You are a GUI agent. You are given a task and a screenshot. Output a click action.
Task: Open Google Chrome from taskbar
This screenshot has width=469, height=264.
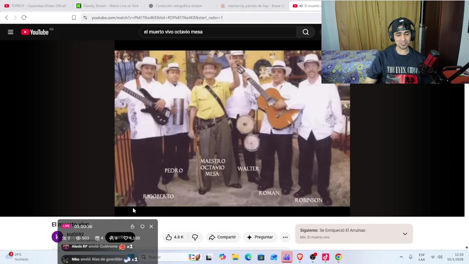(338, 257)
